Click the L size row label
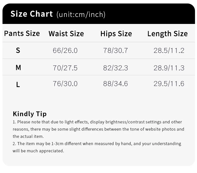Screen dimensions: 197x173 (x=18, y=85)
